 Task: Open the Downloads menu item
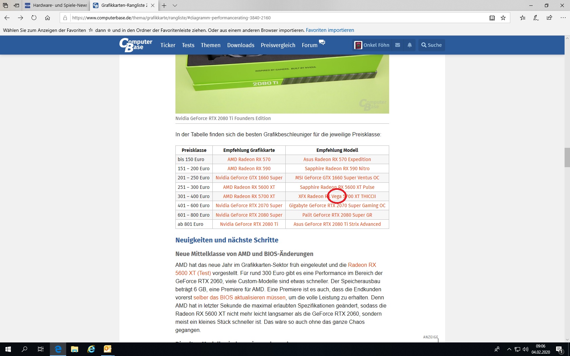tap(241, 45)
